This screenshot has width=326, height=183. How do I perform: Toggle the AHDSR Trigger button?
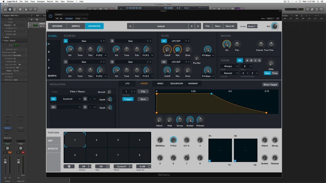point(128,99)
